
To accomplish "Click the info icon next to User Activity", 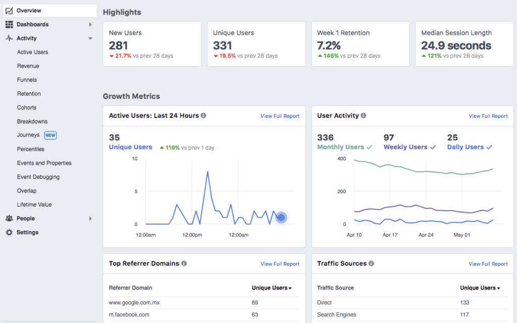I will pyautogui.click(x=364, y=115).
